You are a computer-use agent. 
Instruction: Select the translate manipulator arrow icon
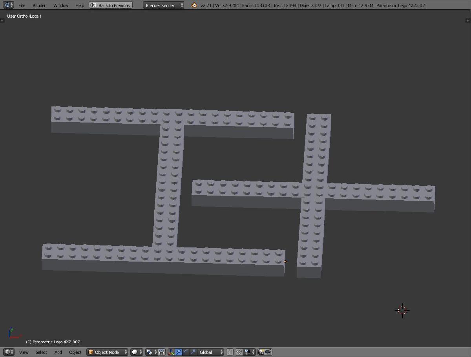click(x=179, y=352)
